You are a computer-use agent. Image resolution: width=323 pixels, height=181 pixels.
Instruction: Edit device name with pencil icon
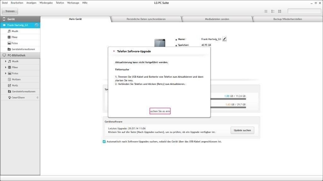click(x=225, y=39)
